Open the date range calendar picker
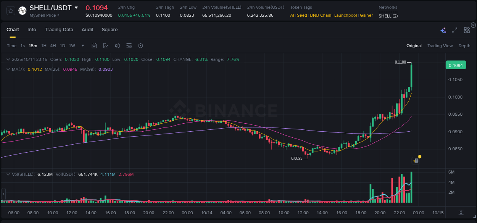Image resolution: width=477 pixels, height=223 pixels. click(94, 46)
